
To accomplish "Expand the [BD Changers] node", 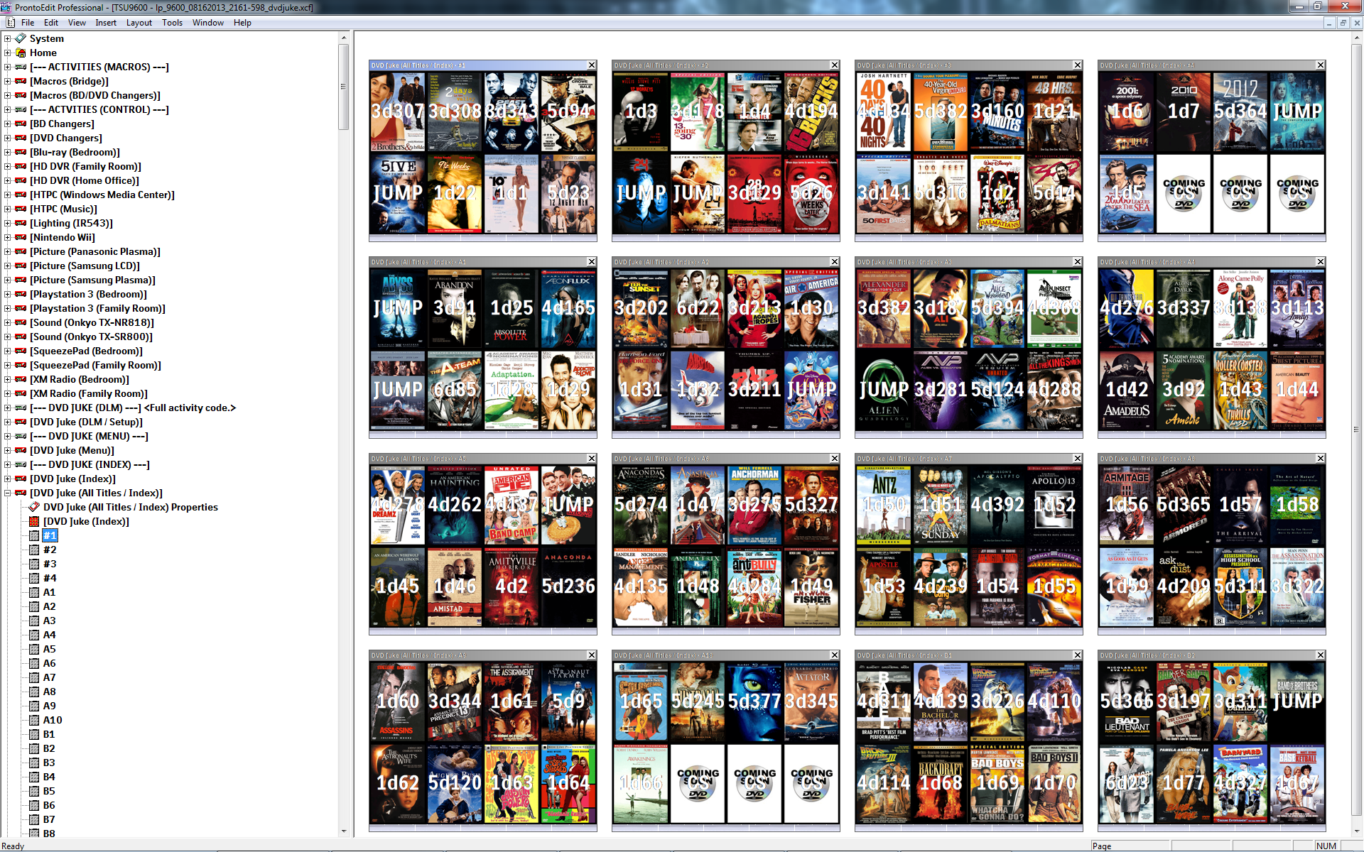I will 7,124.
